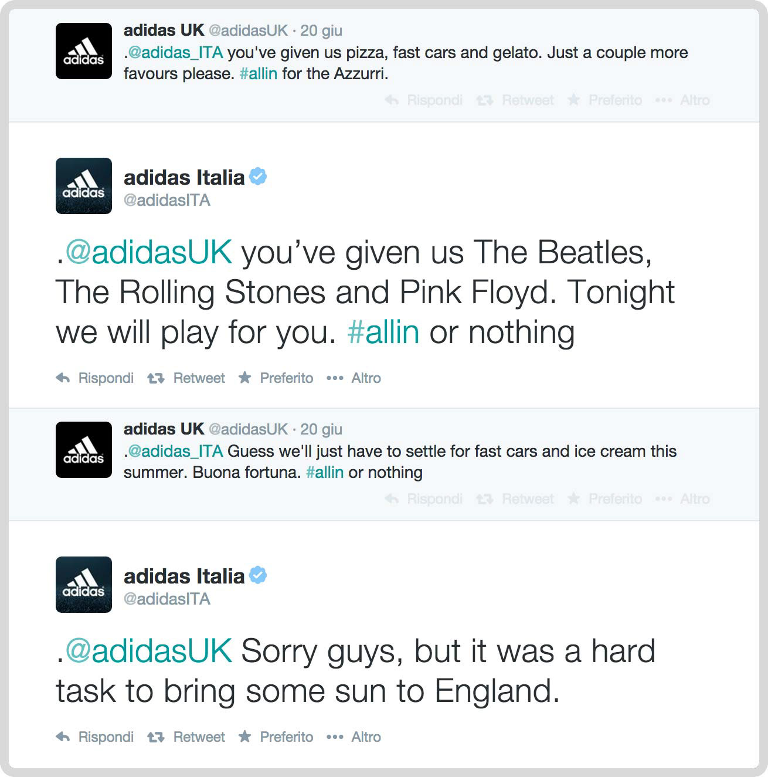
Task: Open the faded Altro menu on the Buona fortuna tweet
Action: 664,499
